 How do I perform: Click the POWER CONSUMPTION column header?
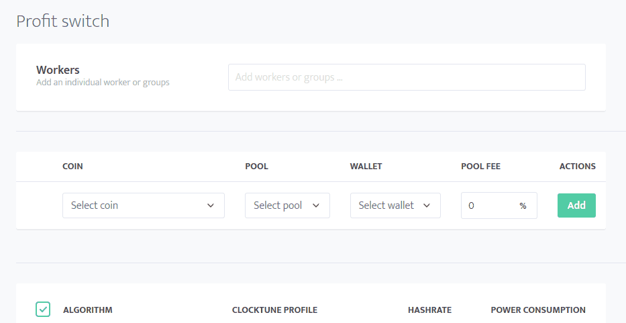(538, 310)
